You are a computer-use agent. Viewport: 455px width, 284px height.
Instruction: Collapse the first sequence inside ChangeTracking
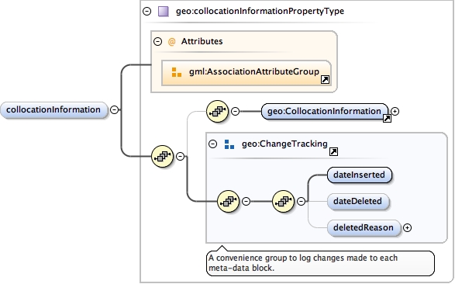246,201
